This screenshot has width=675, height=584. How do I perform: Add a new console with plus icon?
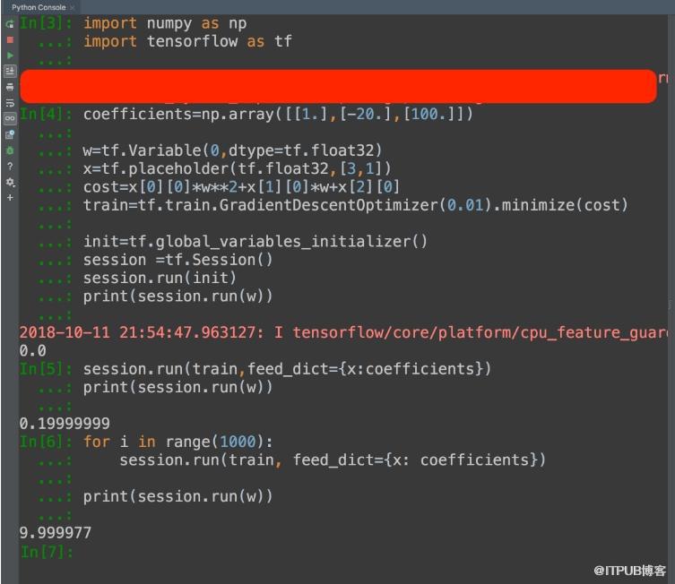point(10,198)
